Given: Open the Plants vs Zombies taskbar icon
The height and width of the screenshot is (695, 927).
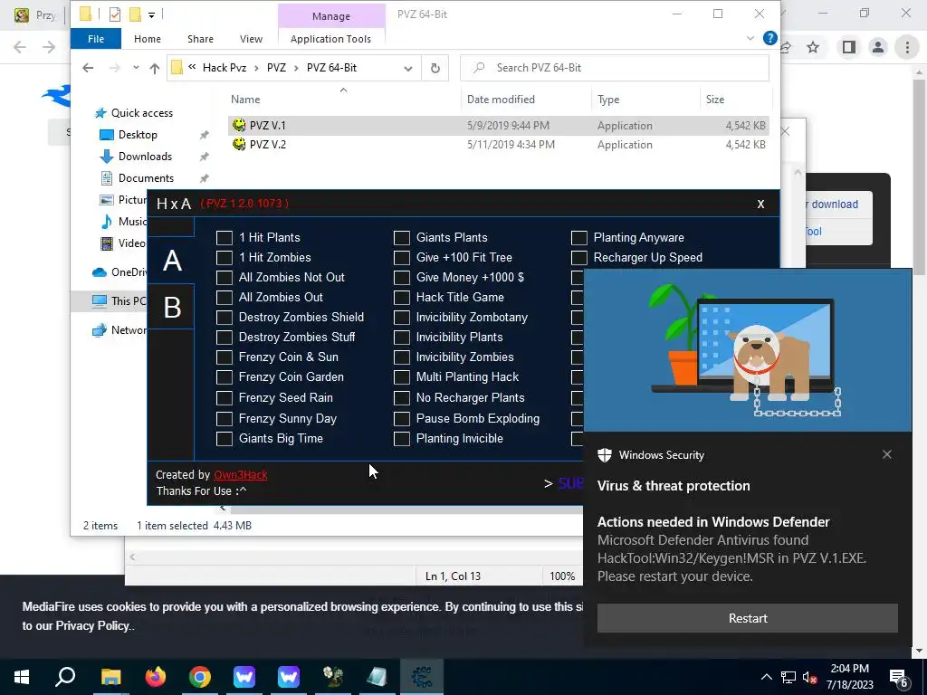Looking at the screenshot, I should (x=333, y=677).
